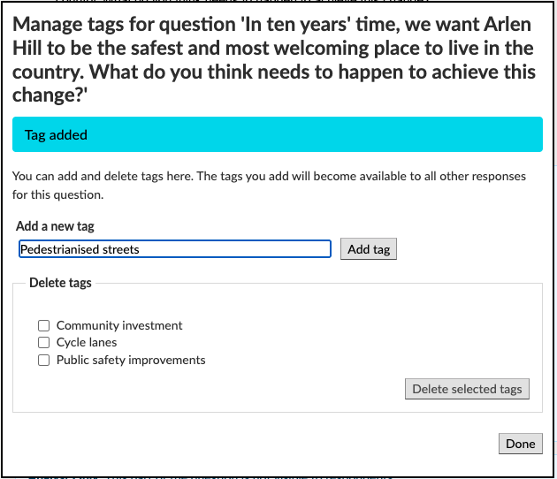Click the Tag added notification banner
The height and width of the screenshot is (479, 557).
pos(278,134)
